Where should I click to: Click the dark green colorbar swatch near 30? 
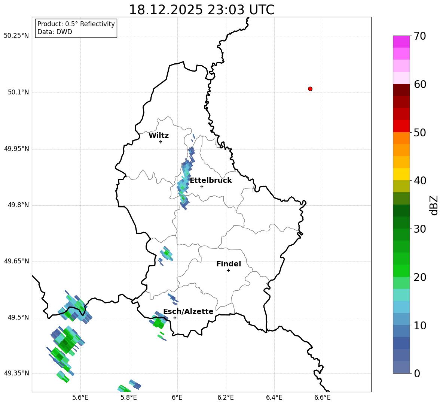tap(401, 223)
